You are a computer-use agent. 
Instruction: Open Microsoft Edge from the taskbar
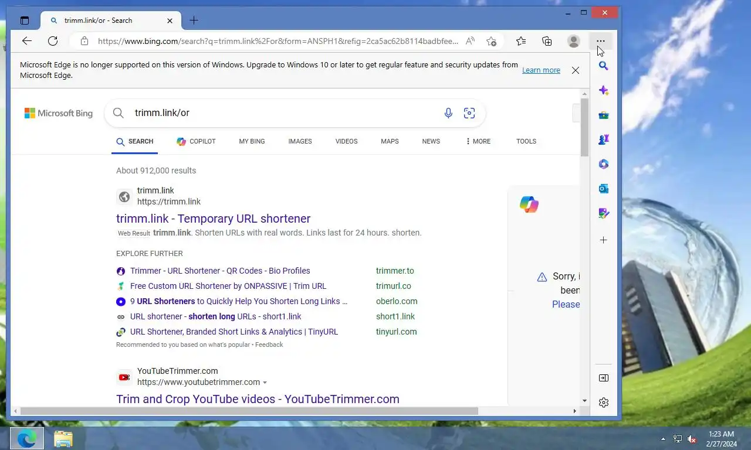click(26, 438)
